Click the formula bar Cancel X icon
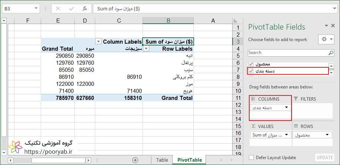This screenshot has width=340, height=165. (x=58, y=9)
